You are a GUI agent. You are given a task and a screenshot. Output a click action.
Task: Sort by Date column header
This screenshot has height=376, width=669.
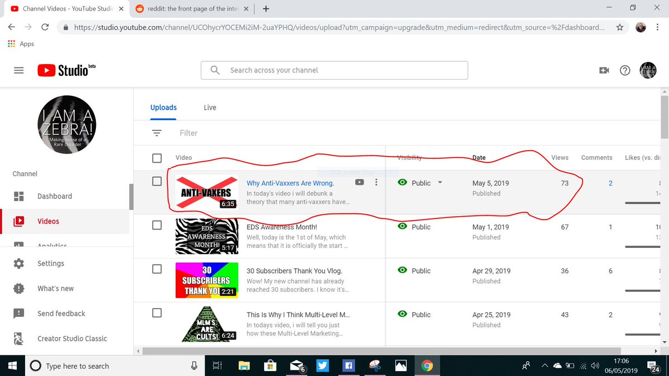tap(479, 158)
